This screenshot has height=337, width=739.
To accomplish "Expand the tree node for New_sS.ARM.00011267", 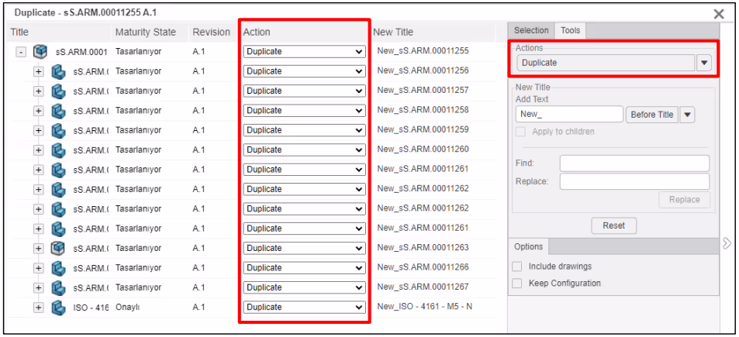I will click(39, 287).
